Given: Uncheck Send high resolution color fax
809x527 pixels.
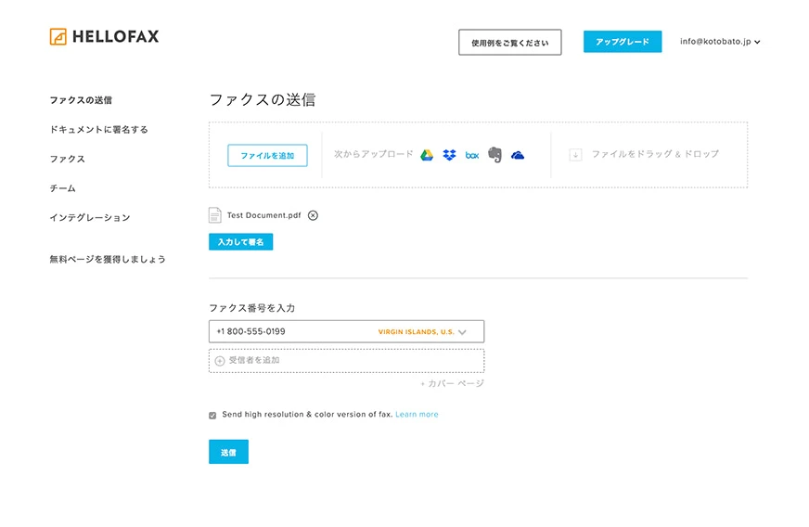Looking at the screenshot, I should coord(212,415).
